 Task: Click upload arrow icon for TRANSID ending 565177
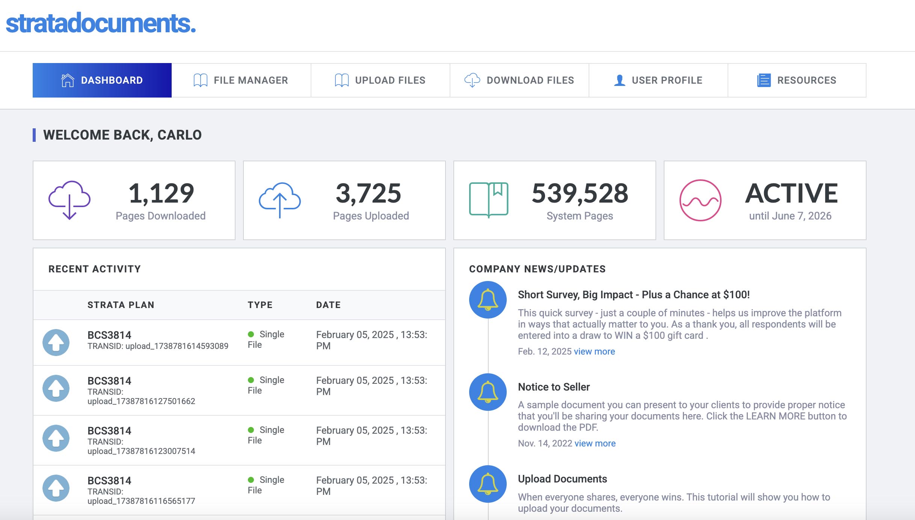point(56,488)
